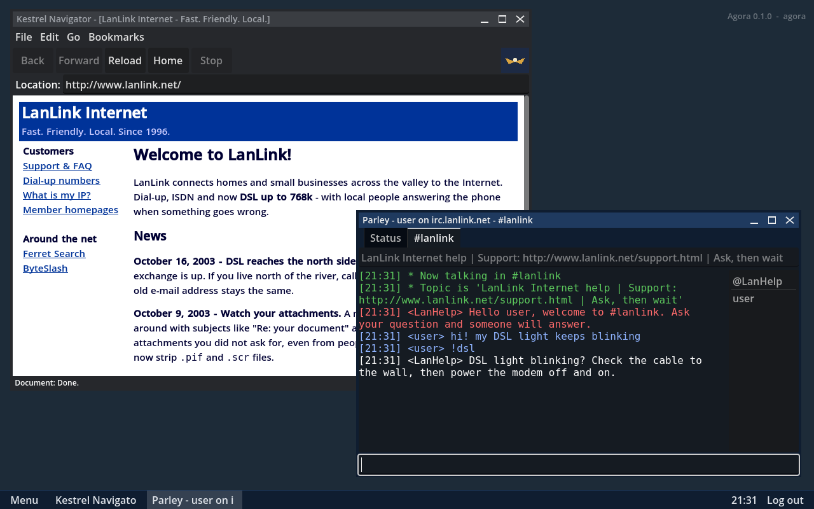Image resolution: width=814 pixels, height=509 pixels.
Task: Click the Forward toolbar button
Action: point(79,60)
